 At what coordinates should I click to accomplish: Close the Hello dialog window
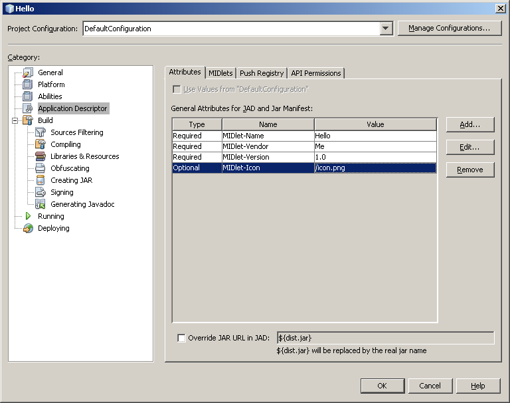501,9
